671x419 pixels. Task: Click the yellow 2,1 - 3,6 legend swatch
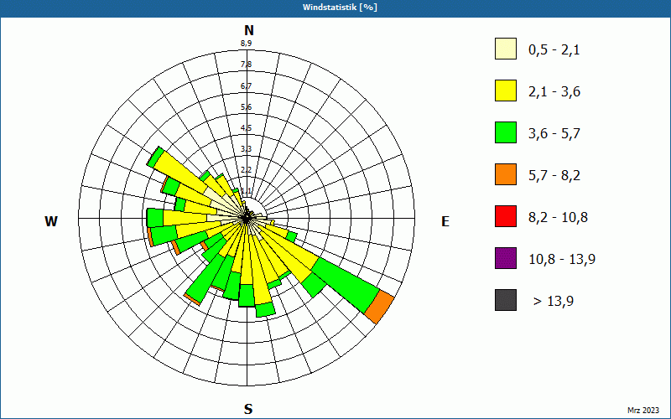(506, 91)
